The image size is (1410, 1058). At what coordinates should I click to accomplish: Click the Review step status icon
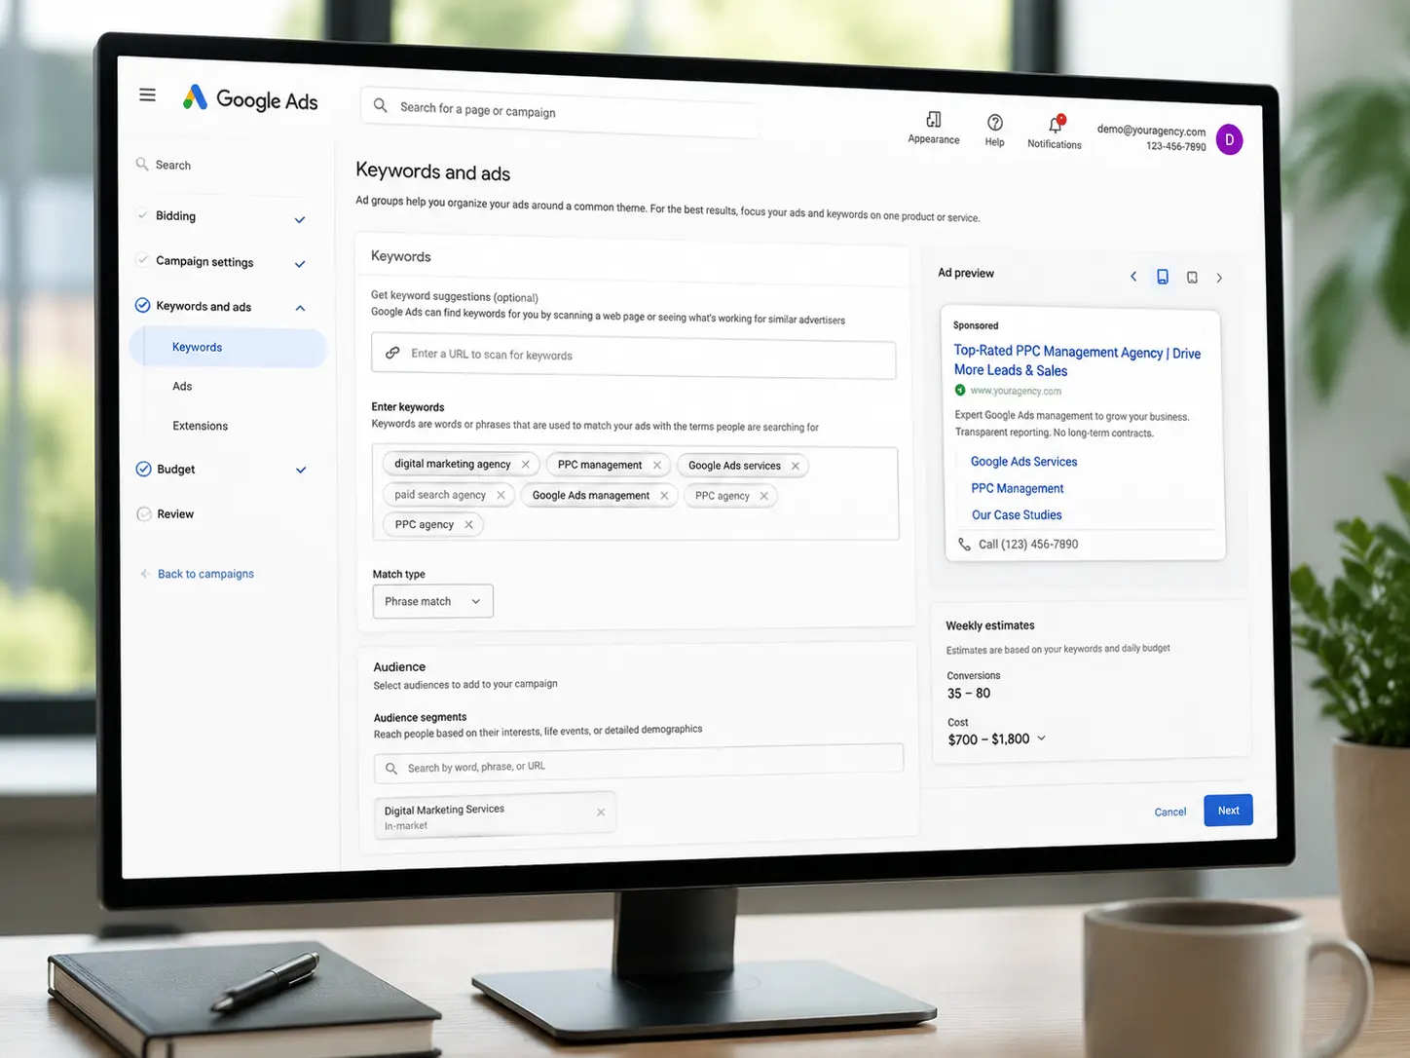click(144, 513)
